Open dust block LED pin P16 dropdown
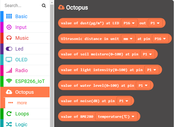174x127 pixels. (x=129, y=23)
